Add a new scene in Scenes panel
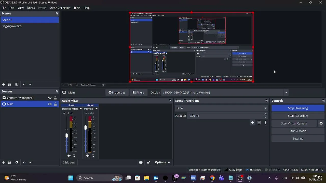Screen dimensions: 326x183 [x=3, y=84]
